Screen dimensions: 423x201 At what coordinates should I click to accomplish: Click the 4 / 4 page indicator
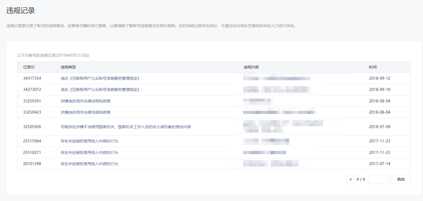(361, 179)
